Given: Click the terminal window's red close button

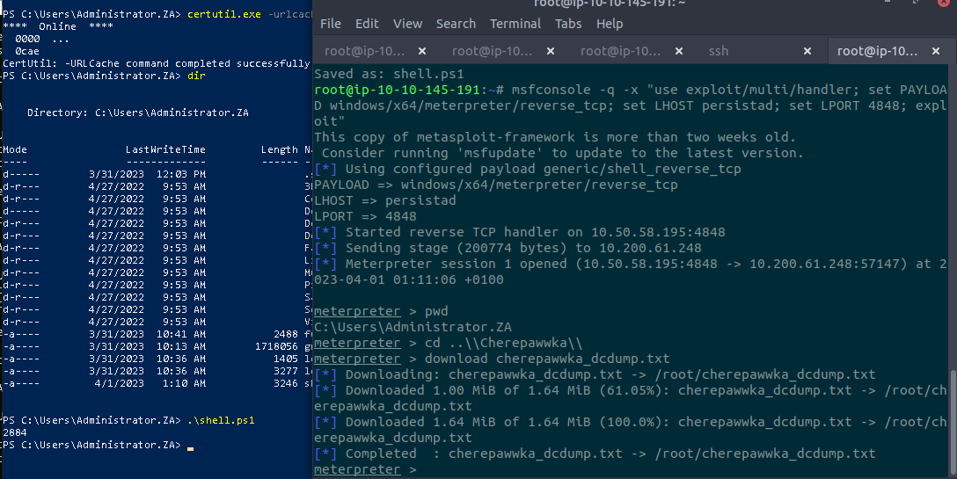Looking at the screenshot, I should tap(945, 3).
